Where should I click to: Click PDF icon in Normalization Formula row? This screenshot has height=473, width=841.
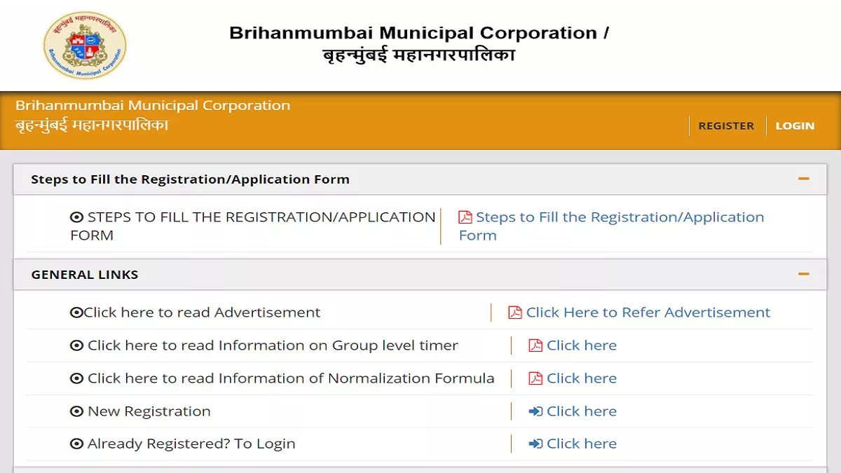click(x=535, y=378)
